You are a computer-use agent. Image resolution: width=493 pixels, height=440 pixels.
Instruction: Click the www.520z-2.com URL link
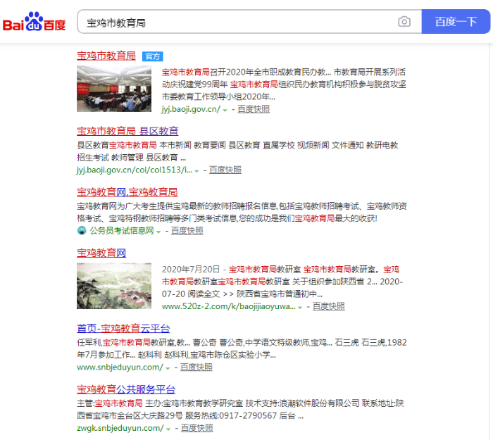(x=229, y=306)
